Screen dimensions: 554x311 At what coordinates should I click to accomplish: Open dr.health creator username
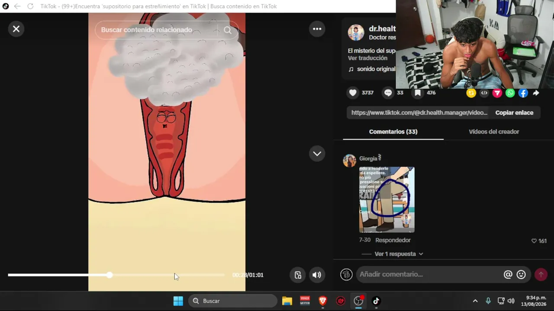(x=382, y=29)
